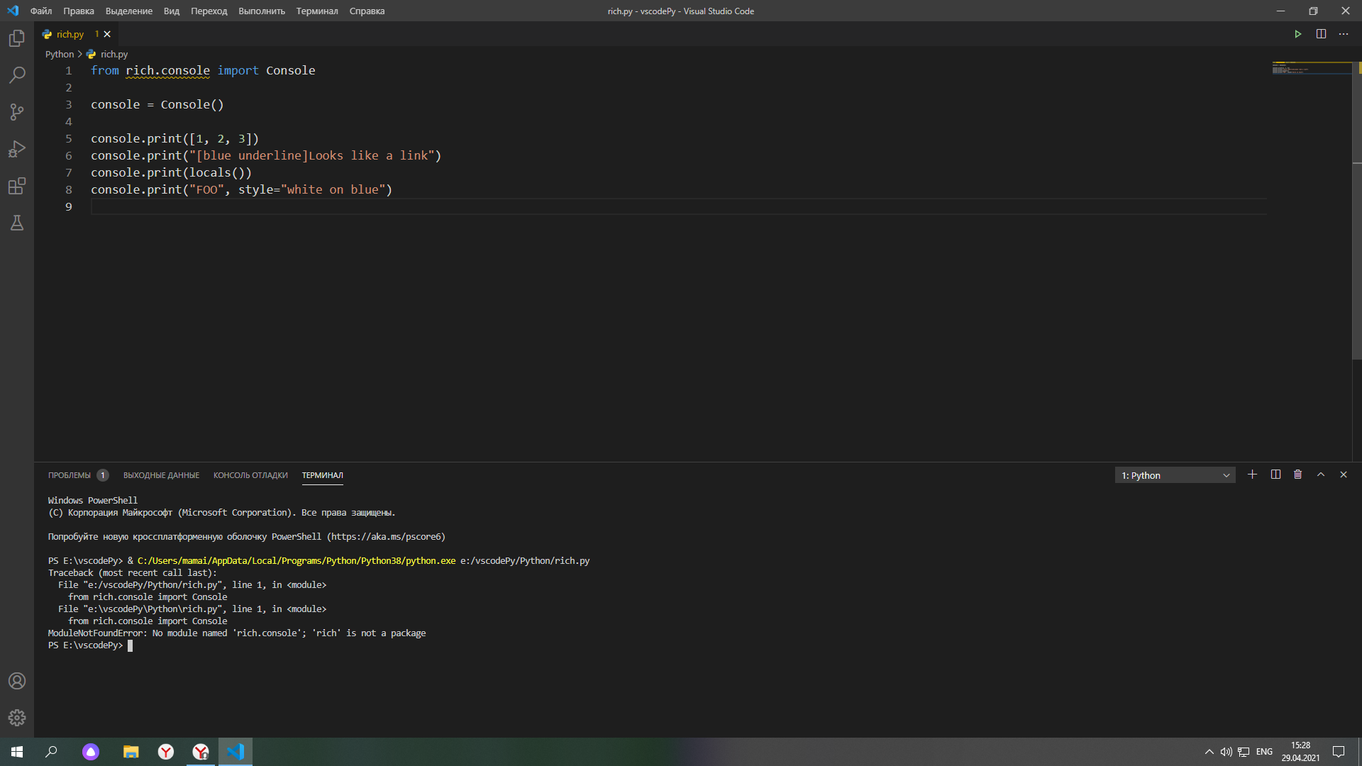
Task: Split the terminal panel
Action: point(1275,474)
